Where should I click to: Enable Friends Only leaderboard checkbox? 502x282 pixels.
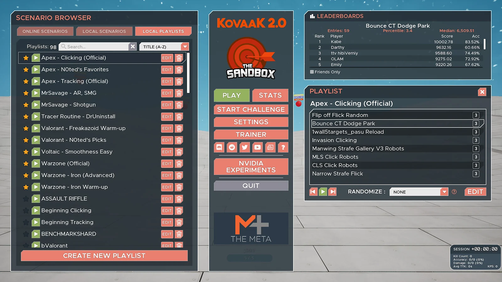[312, 72]
